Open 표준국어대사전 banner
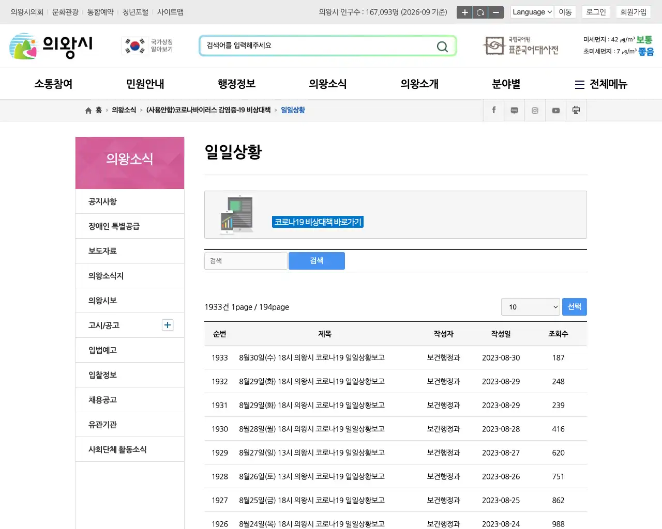Image resolution: width=662 pixels, height=529 pixels. (521, 46)
